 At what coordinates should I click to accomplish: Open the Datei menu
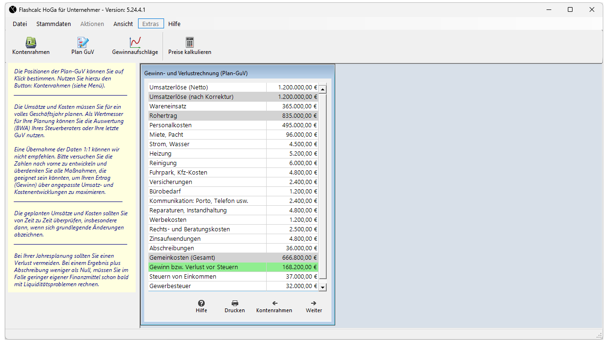tap(20, 24)
